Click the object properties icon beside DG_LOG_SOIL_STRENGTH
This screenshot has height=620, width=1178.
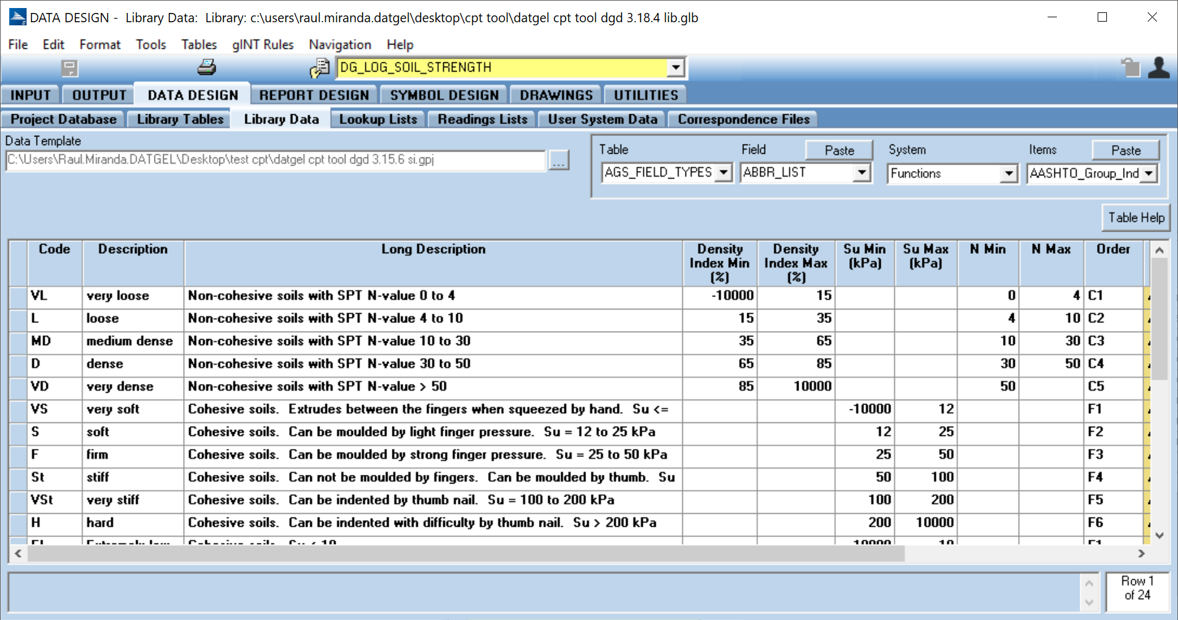[320, 68]
